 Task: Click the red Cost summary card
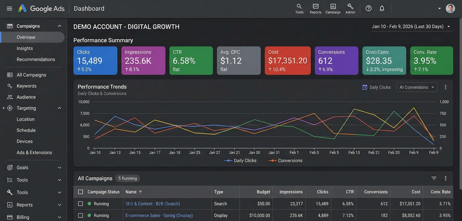tap(286, 60)
